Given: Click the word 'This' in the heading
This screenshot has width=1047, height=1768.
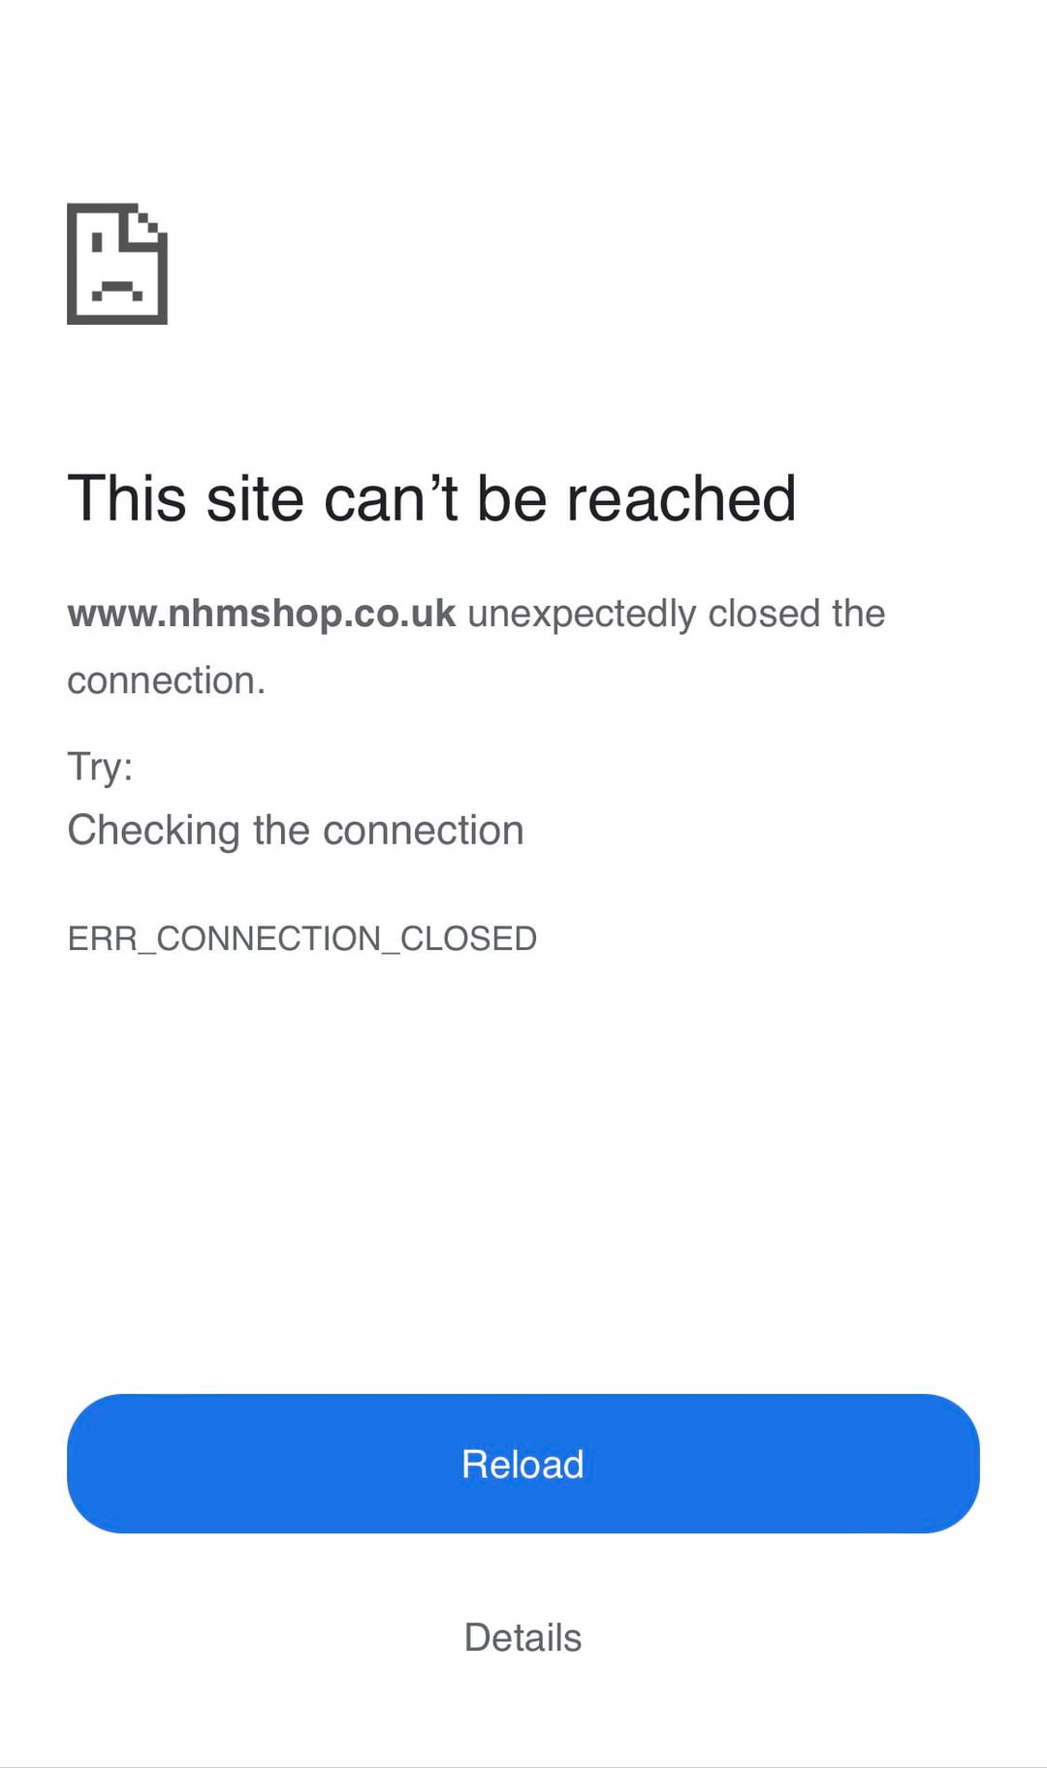Looking at the screenshot, I should tap(127, 498).
